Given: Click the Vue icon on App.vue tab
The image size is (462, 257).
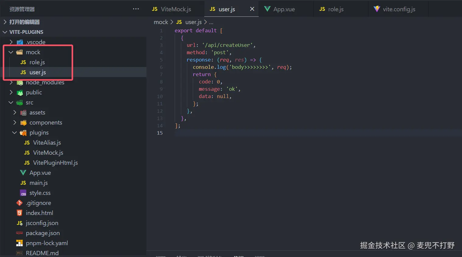Looking at the screenshot, I should (x=267, y=9).
